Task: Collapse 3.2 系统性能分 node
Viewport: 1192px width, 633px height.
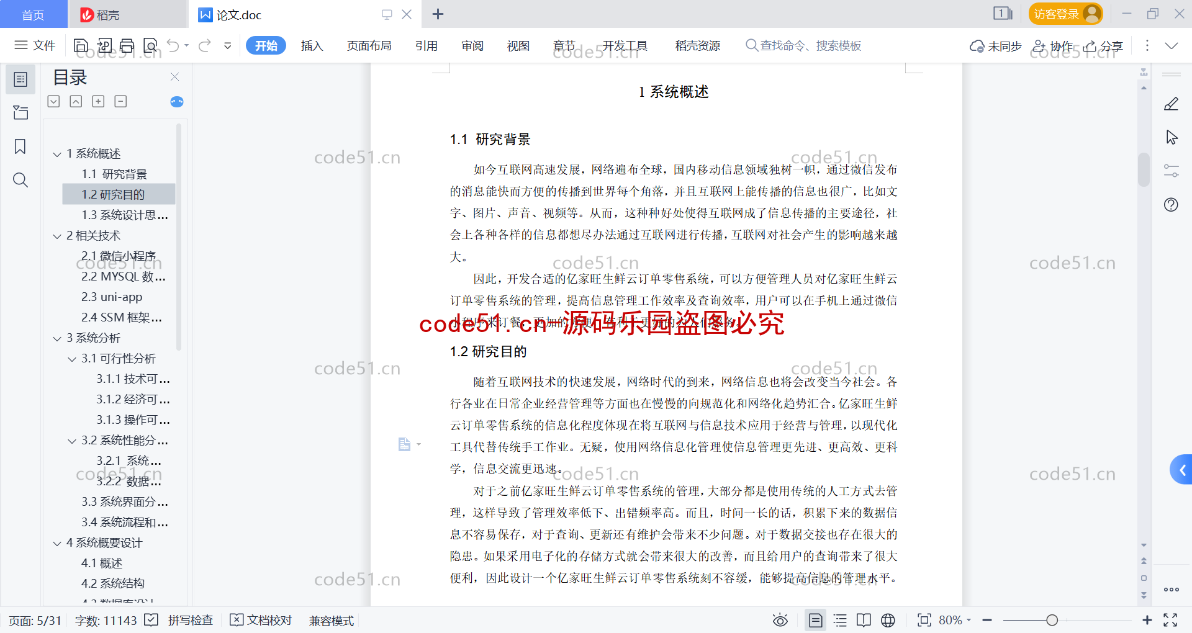Action: coord(72,441)
